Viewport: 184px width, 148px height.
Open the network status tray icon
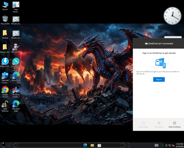click(170, 145)
